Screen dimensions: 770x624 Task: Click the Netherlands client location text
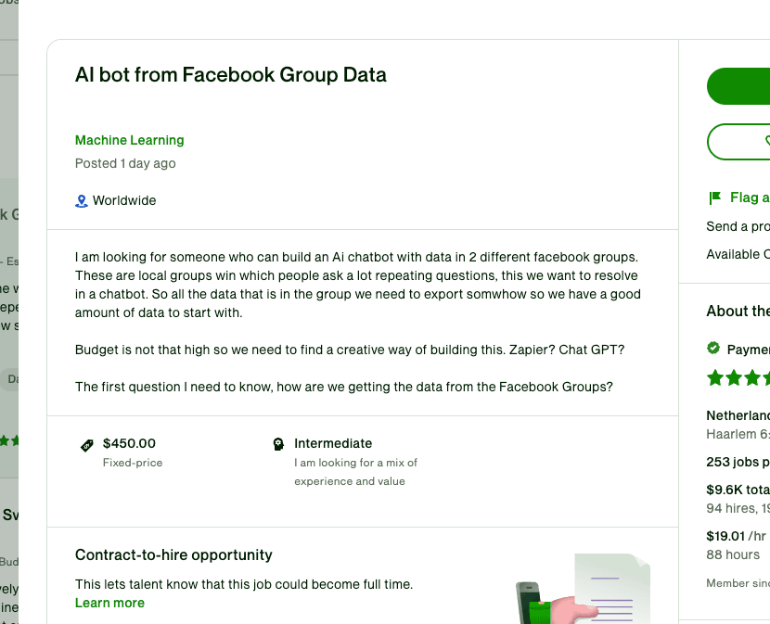click(738, 415)
